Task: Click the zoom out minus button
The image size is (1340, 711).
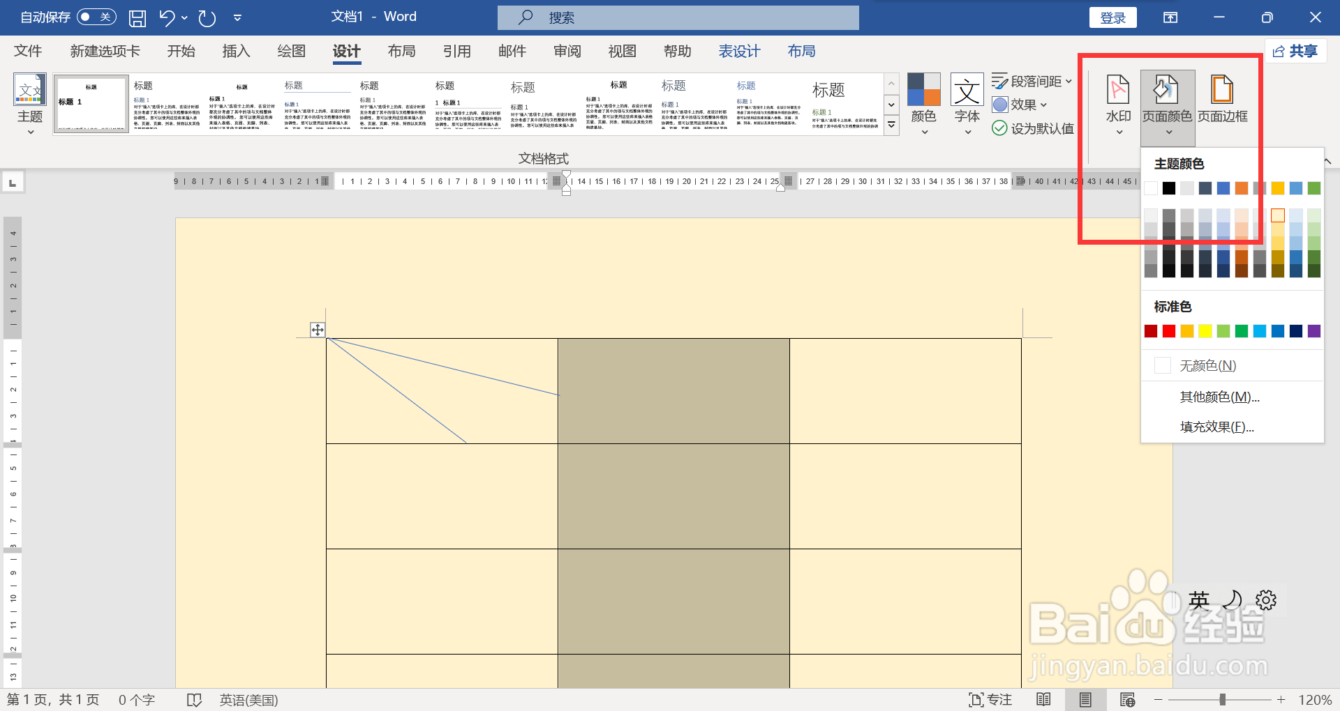Action: 1159,700
